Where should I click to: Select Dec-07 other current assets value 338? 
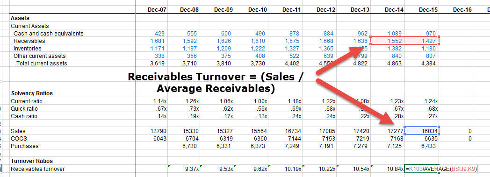tap(152, 56)
